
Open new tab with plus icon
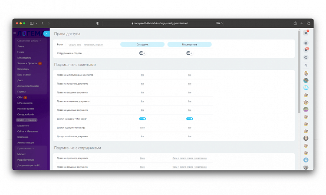pos(302,23)
